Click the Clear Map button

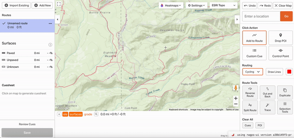tap(283, 6)
